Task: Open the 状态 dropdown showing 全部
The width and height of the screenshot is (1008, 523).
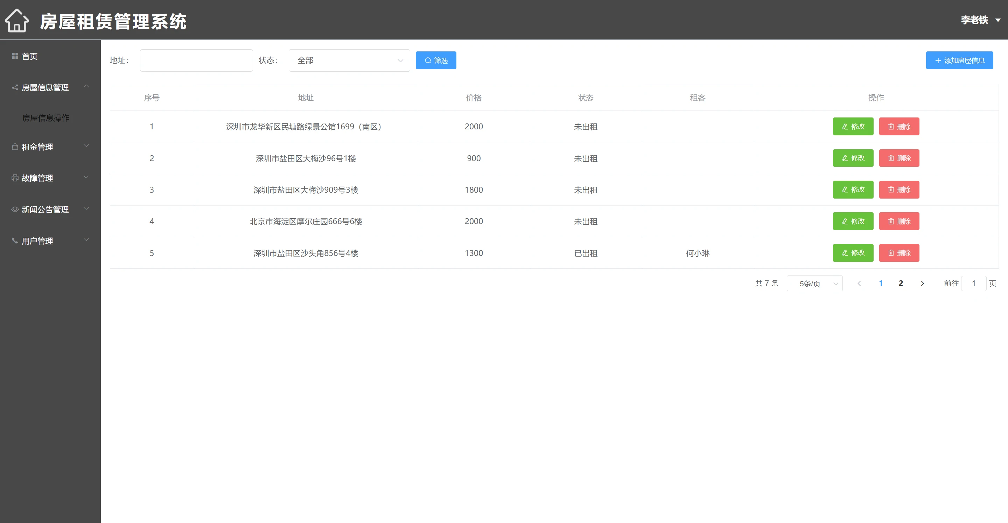Action: click(x=349, y=60)
